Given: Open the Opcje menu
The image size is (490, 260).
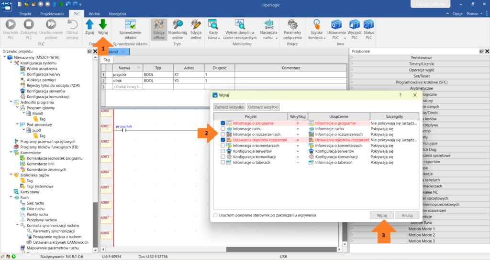Looking at the screenshot, I should pyautogui.click(x=457, y=14).
